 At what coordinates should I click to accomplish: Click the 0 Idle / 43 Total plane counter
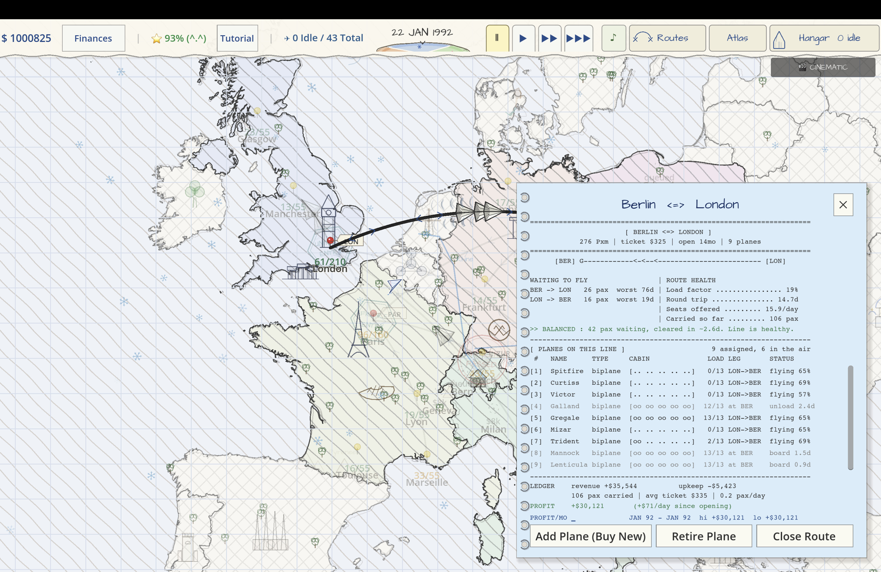click(323, 38)
